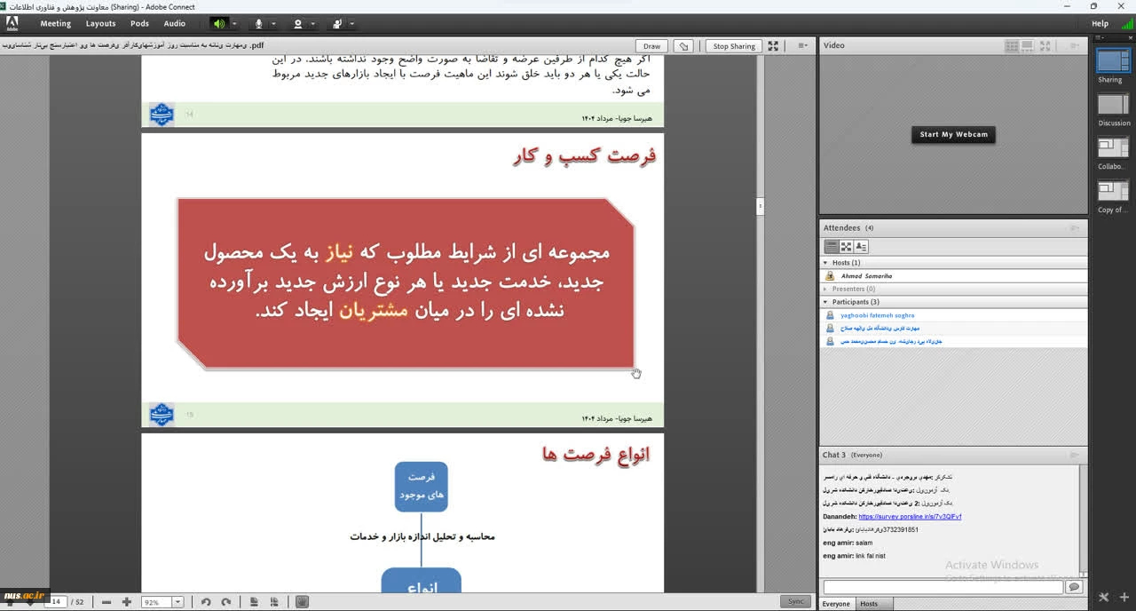The image size is (1136, 611).
Task: Click the send chat message icon
Action: 1074,587
